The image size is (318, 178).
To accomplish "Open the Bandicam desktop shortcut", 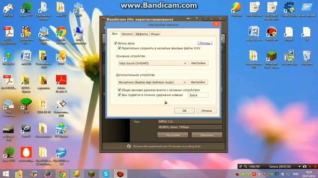I will pyautogui.click(x=272, y=33).
